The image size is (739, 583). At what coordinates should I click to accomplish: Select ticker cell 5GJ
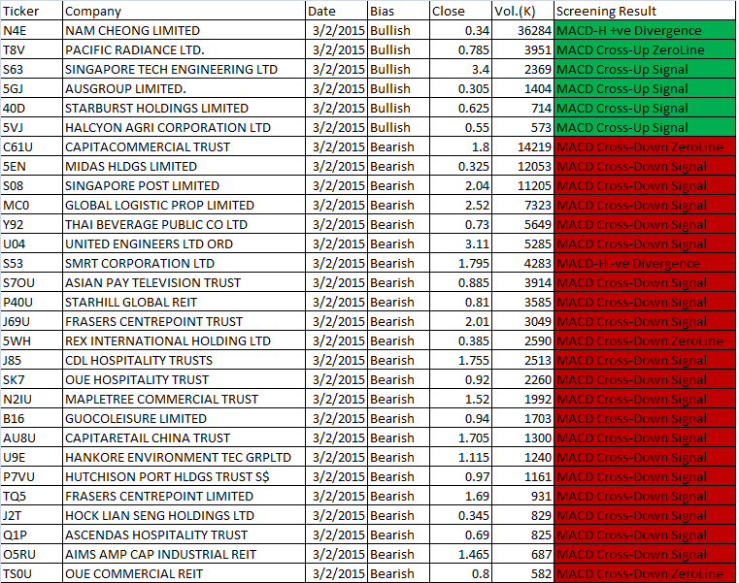(31, 88)
